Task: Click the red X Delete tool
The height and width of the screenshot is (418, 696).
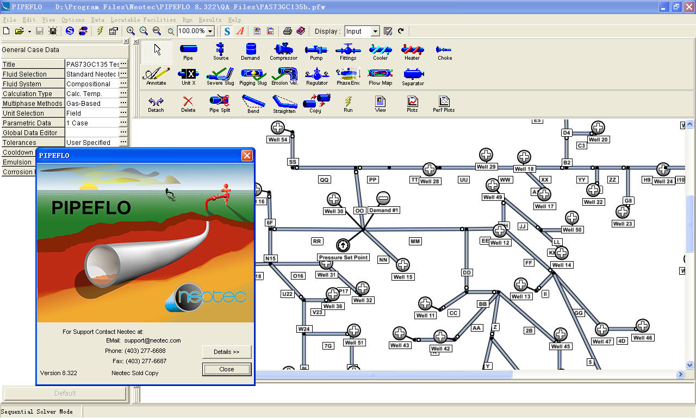Action: pos(188,104)
